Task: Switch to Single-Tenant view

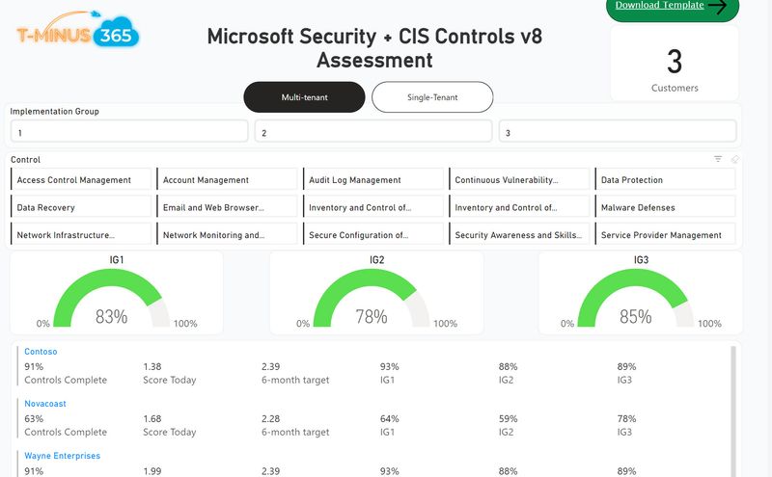Action: coord(432,97)
